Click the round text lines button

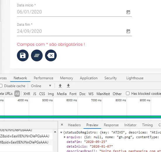pyautogui.click(x=37, y=55)
